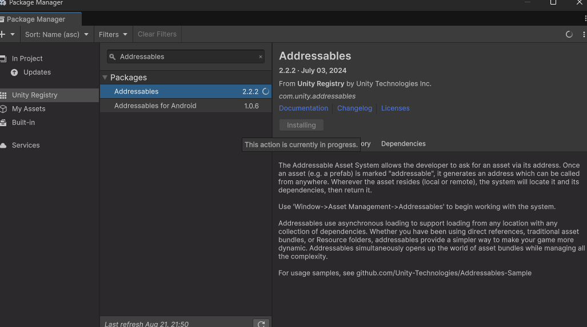587x327 pixels.
Task: Click the com.unity.addressables package ID text
Action: click(x=317, y=96)
